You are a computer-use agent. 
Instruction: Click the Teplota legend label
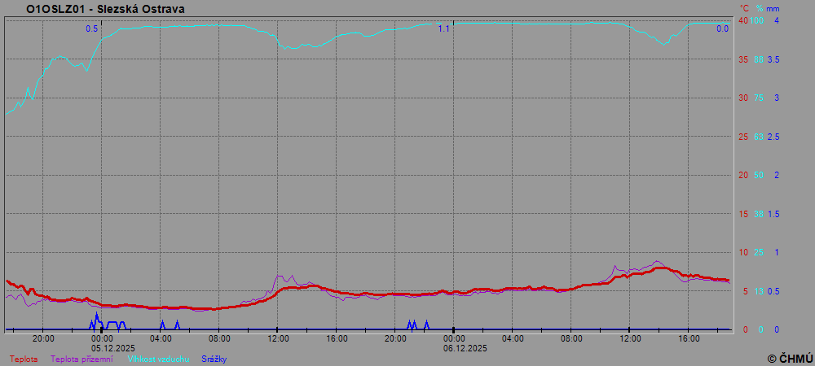(24, 359)
